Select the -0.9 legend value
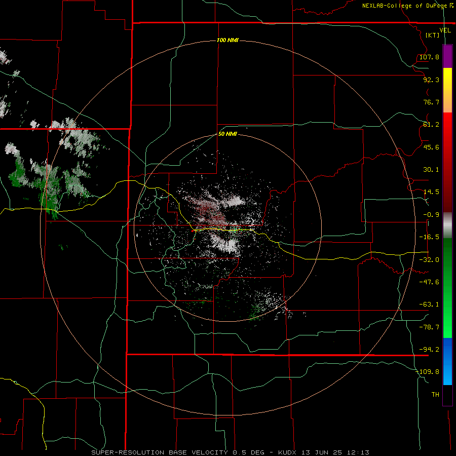Screen dimensions: 456x456 [431, 215]
